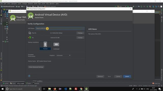Image resolution: width=163 pixels, height=91 pixels.
Task: Open the app run configuration dropdown
Action: tap(122, 7)
